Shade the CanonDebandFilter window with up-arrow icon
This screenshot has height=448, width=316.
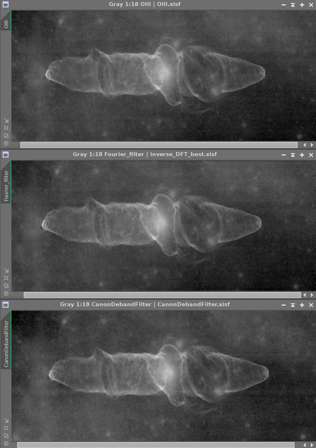click(x=293, y=305)
